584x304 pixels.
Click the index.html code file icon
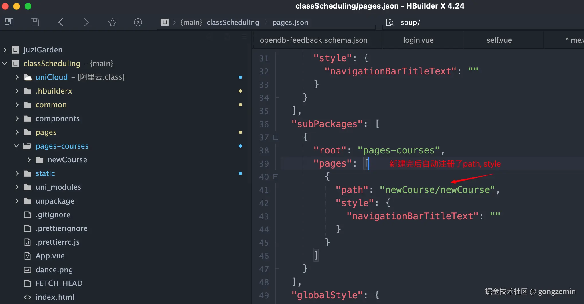click(27, 297)
